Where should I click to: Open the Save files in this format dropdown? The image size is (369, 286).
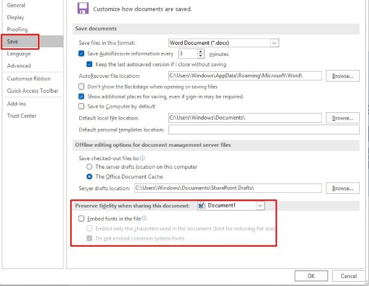pyautogui.click(x=274, y=43)
